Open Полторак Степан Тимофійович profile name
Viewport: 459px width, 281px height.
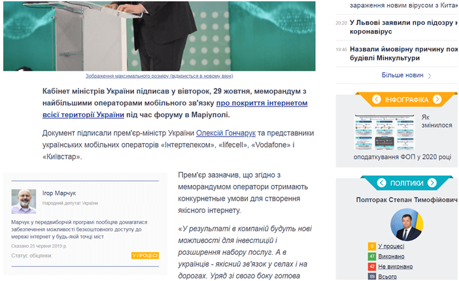pos(406,200)
